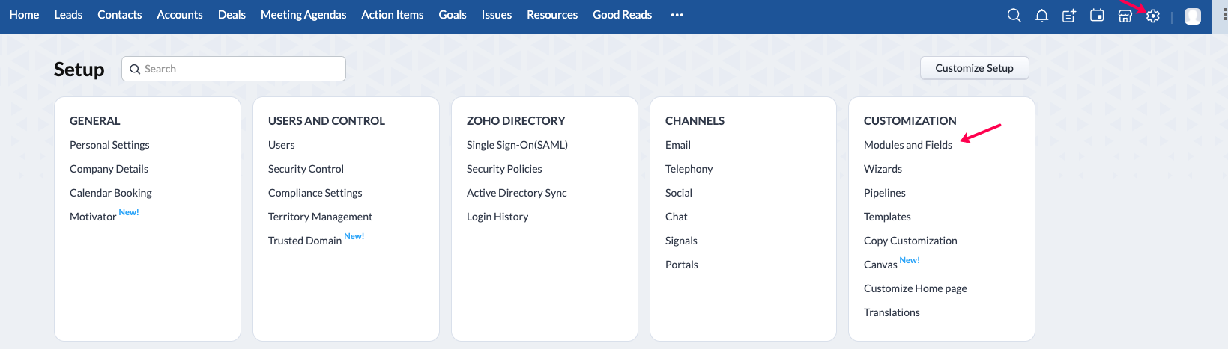Open the calendar icon in top bar
Image resolution: width=1228 pixels, height=349 pixels.
[1097, 15]
